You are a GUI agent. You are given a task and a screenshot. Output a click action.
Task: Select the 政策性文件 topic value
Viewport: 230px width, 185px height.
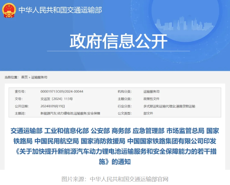151,99
